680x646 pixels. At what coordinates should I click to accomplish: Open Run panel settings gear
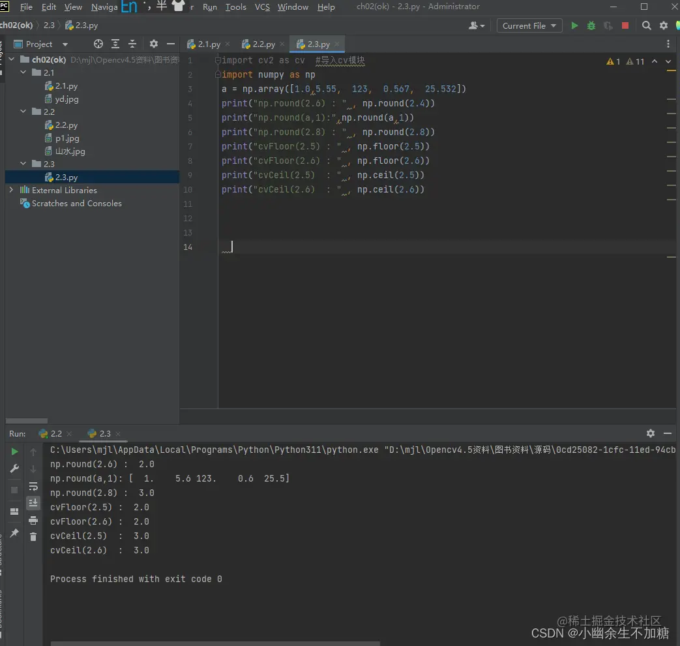[651, 433]
